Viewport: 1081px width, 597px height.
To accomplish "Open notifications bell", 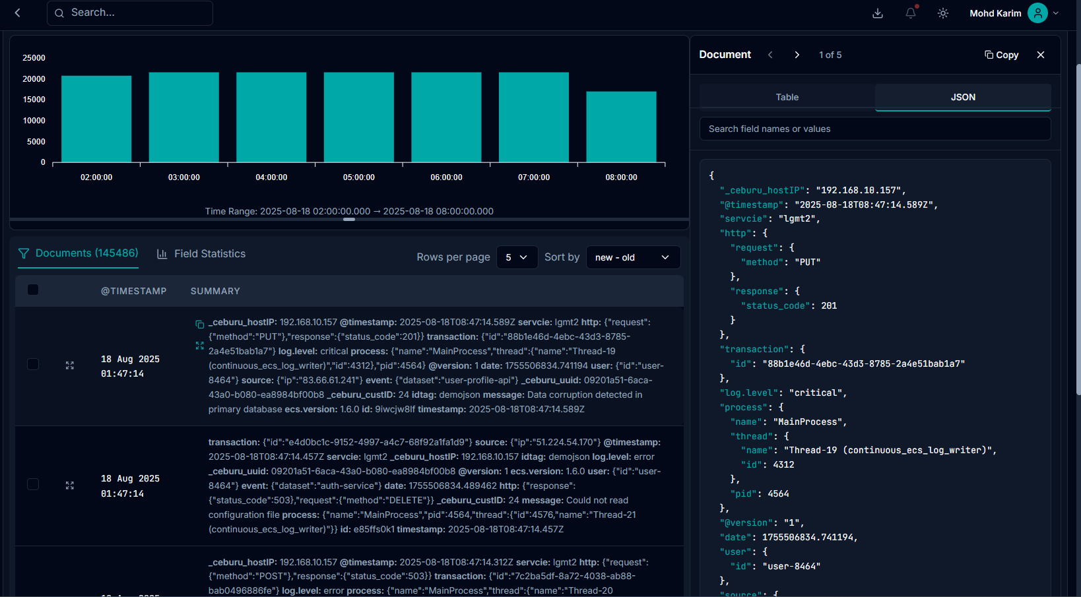I will 911,13.
